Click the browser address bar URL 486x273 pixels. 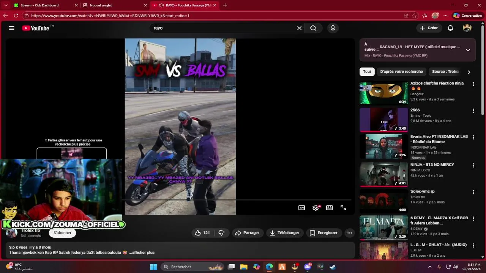[110, 16]
